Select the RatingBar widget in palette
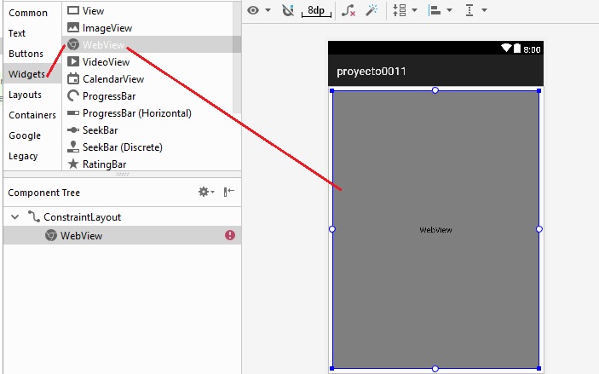 point(104,164)
